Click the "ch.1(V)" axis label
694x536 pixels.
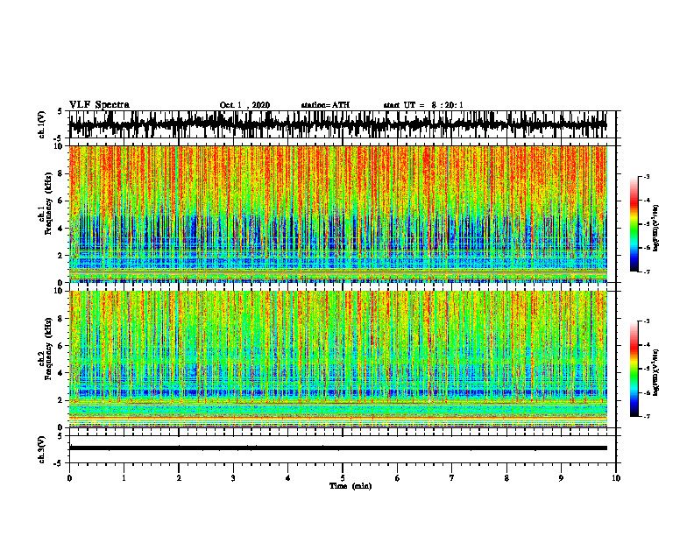42,124
